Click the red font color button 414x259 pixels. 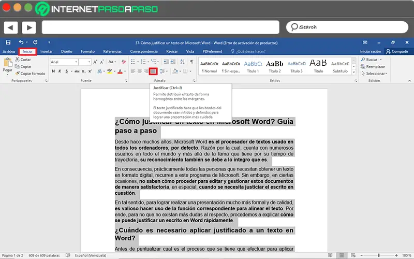[120, 71]
